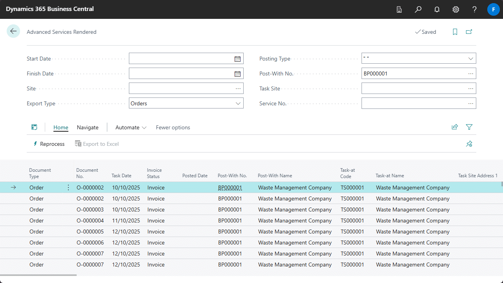The image size is (503, 283).
Task: Expand the Automate menu
Action: pyautogui.click(x=131, y=127)
